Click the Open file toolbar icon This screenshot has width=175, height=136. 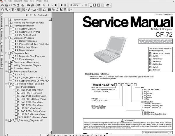click(x=2, y=5)
